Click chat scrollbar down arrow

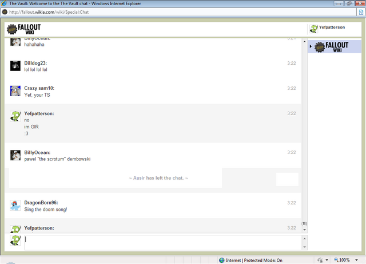(304, 230)
